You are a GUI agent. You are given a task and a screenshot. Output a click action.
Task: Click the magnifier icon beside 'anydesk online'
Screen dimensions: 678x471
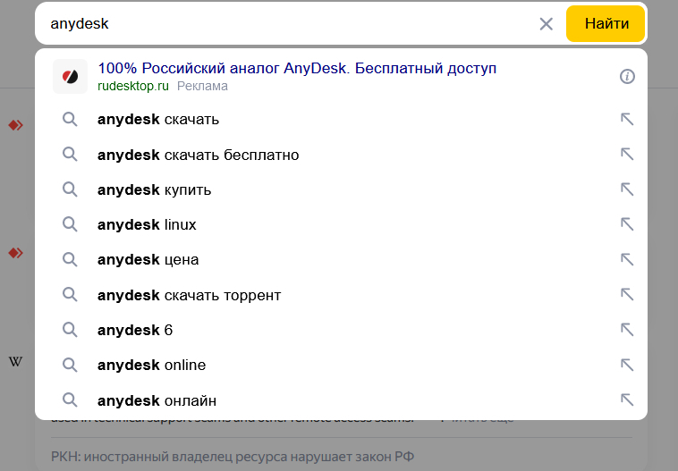(x=70, y=365)
